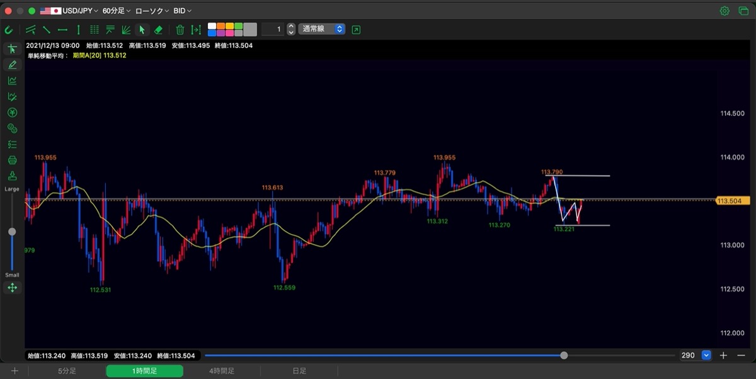Pick the Fibonacci fan tool
Screen dimensions: 756x379
[x=126, y=30]
